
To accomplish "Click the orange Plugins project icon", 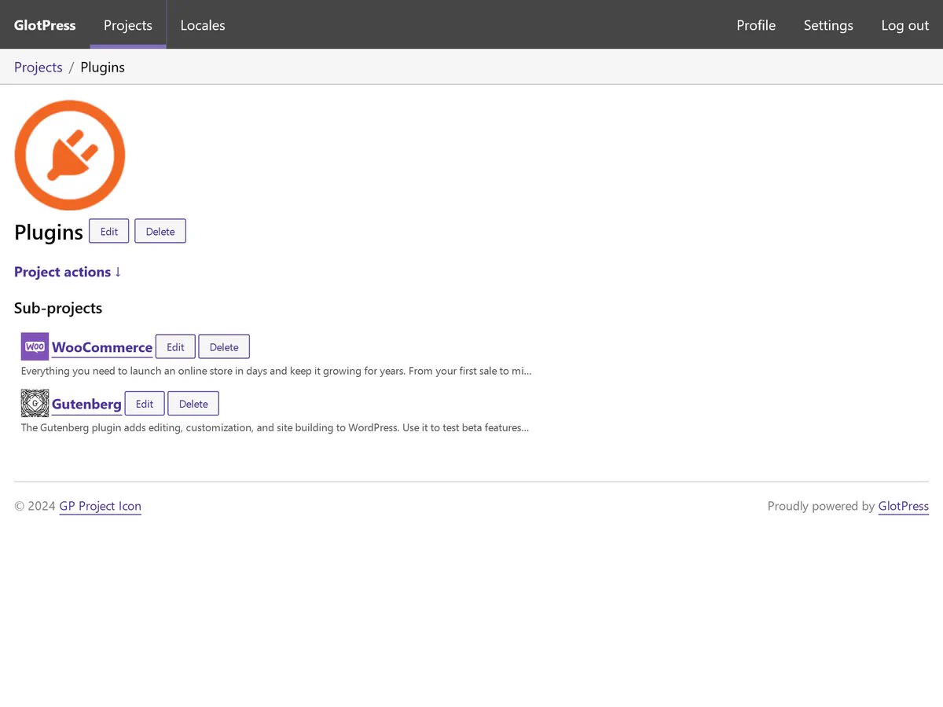I will 70,155.
